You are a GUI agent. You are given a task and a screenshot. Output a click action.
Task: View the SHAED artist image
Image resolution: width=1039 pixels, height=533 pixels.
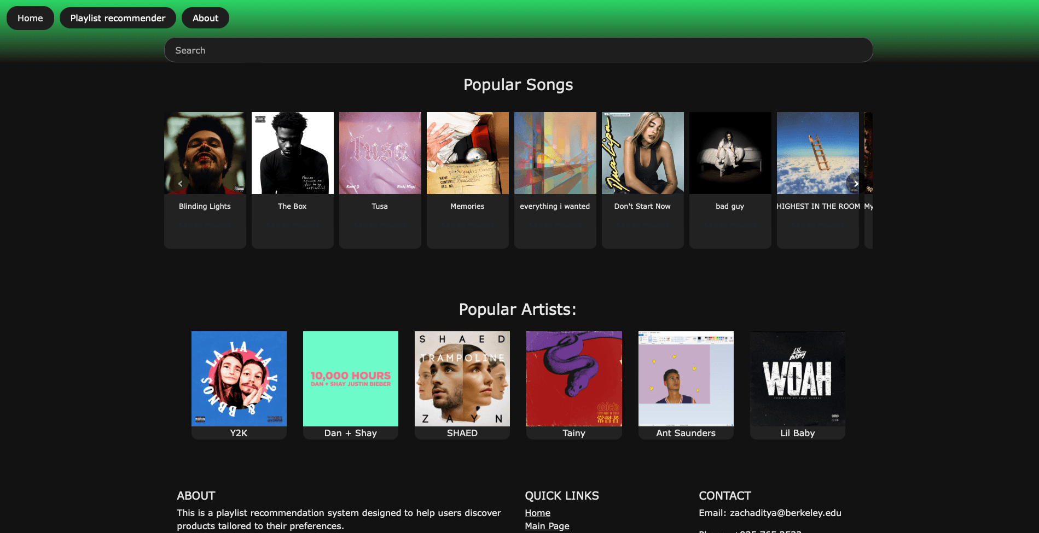462,379
